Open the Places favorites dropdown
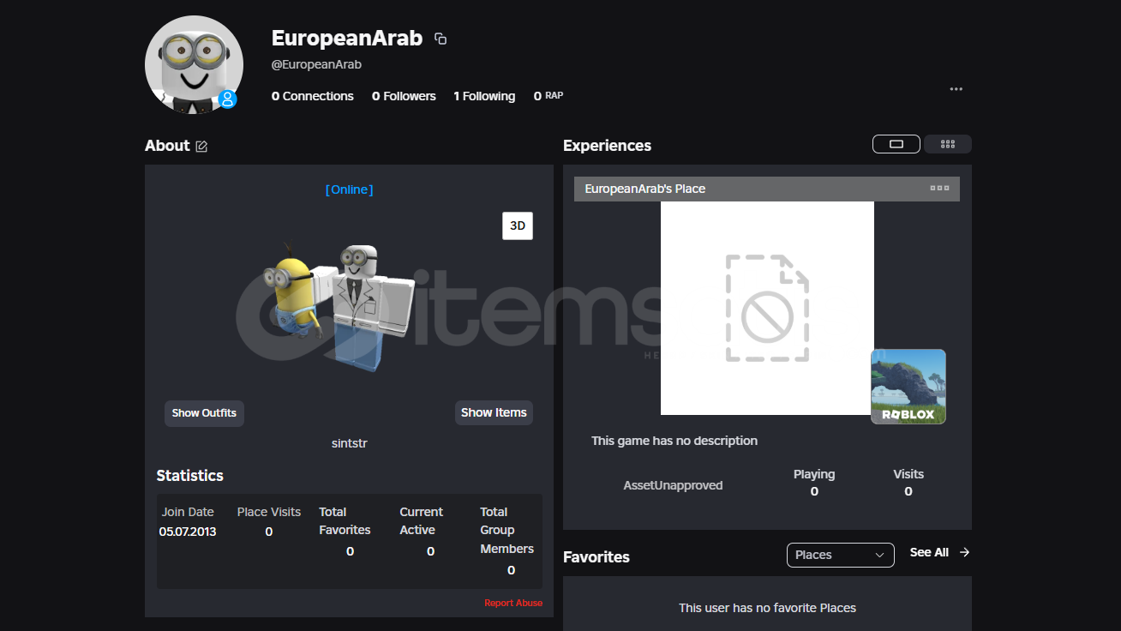 point(841,555)
